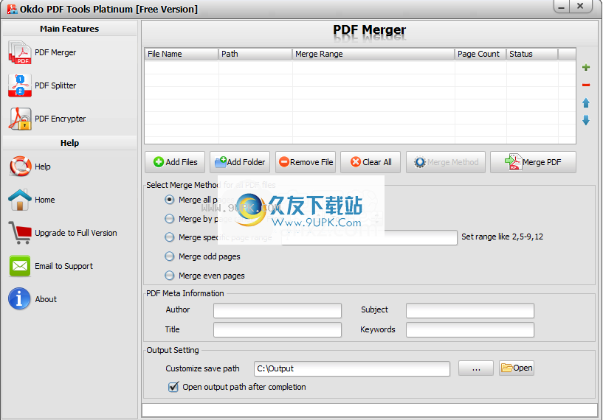
Task: Move file up with blue arrow
Action: [586, 103]
